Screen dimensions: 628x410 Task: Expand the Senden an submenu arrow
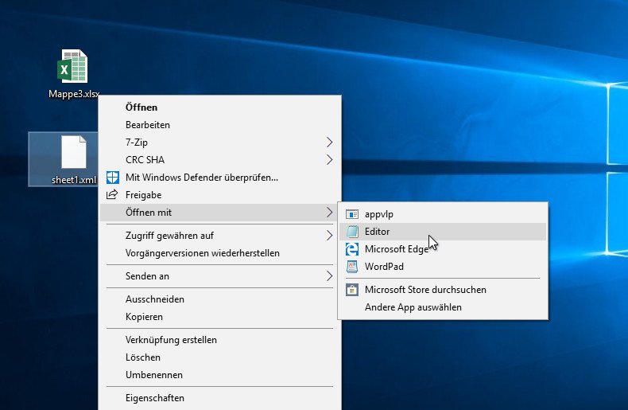330,276
